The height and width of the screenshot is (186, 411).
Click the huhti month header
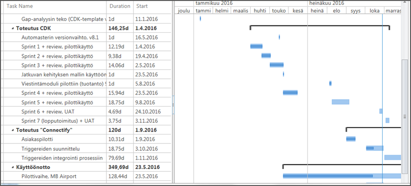[x=260, y=11]
